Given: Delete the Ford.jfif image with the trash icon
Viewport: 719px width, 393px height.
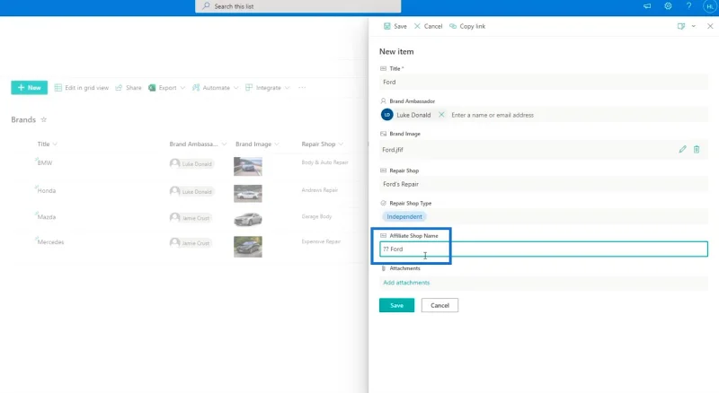Looking at the screenshot, I should (x=697, y=149).
